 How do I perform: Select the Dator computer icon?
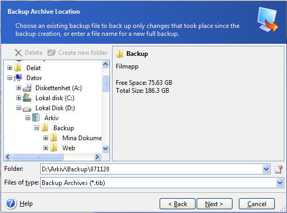coord(18,78)
